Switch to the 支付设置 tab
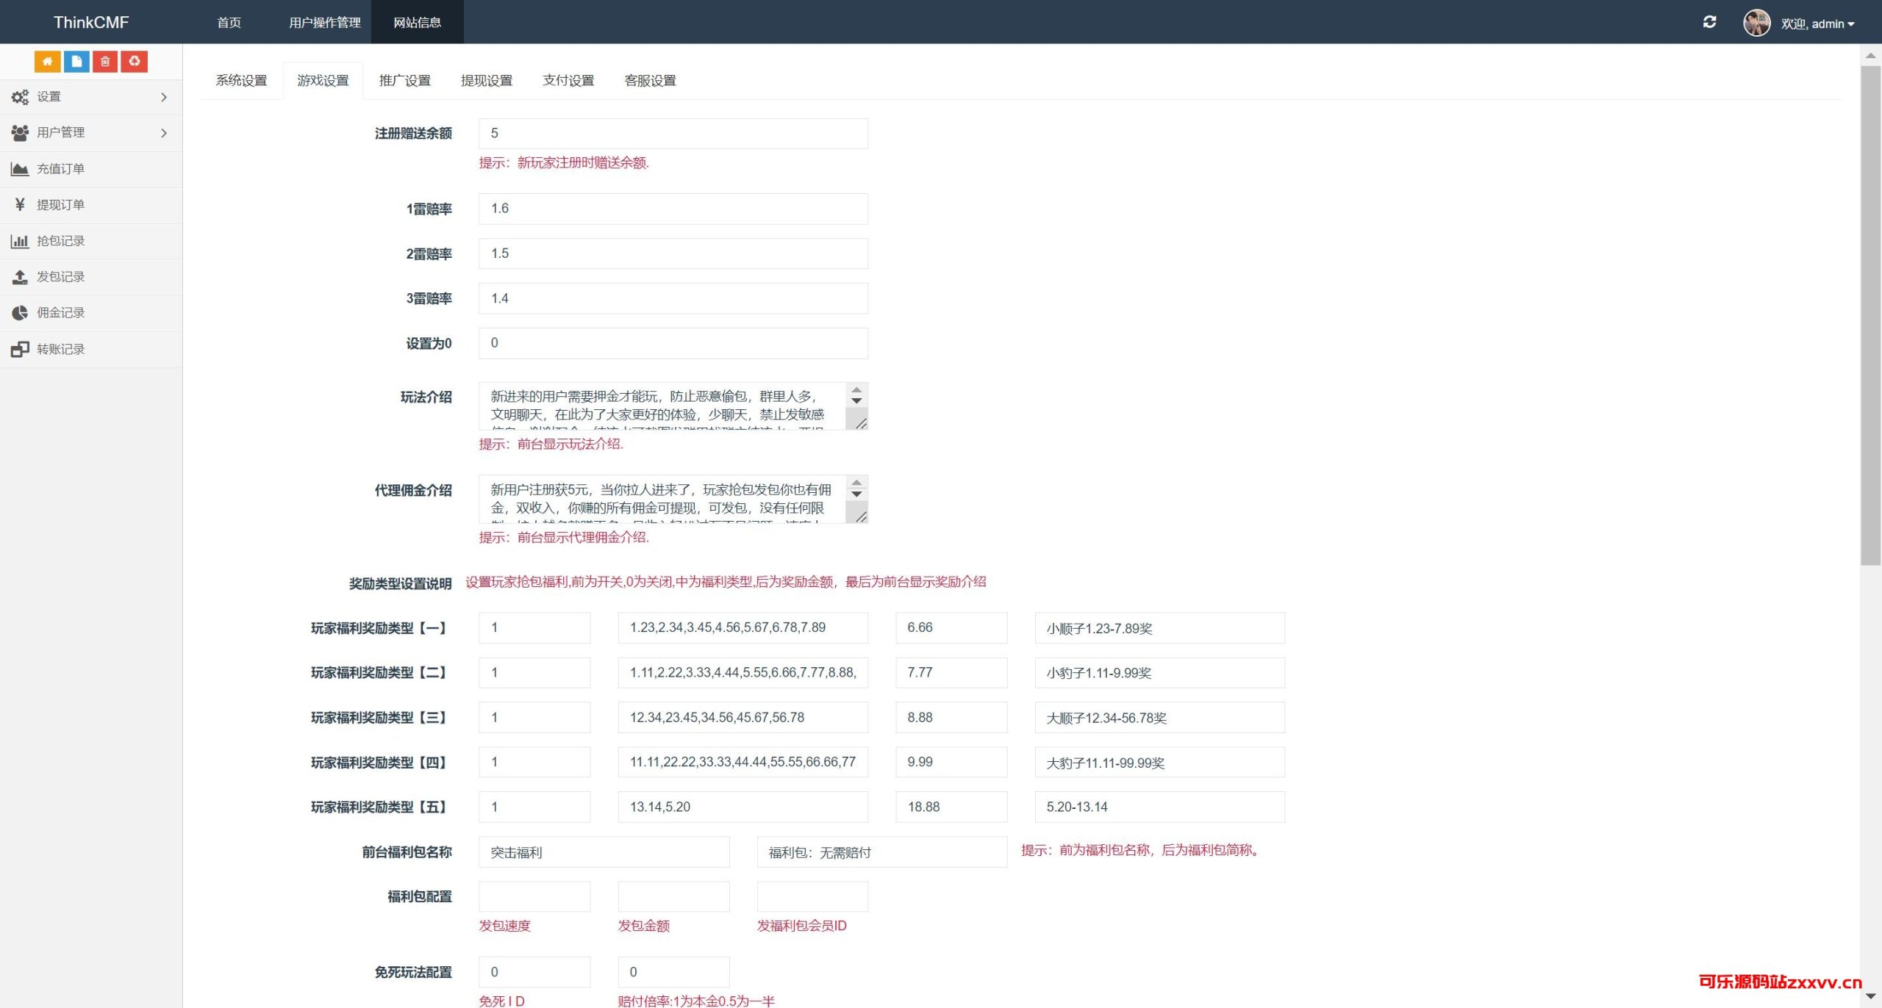Image resolution: width=1882 pixels, height=1008 pixels. [x=568, y=81]
